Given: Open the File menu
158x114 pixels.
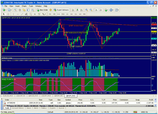Looking at the screenshot, I should (6, 6).
